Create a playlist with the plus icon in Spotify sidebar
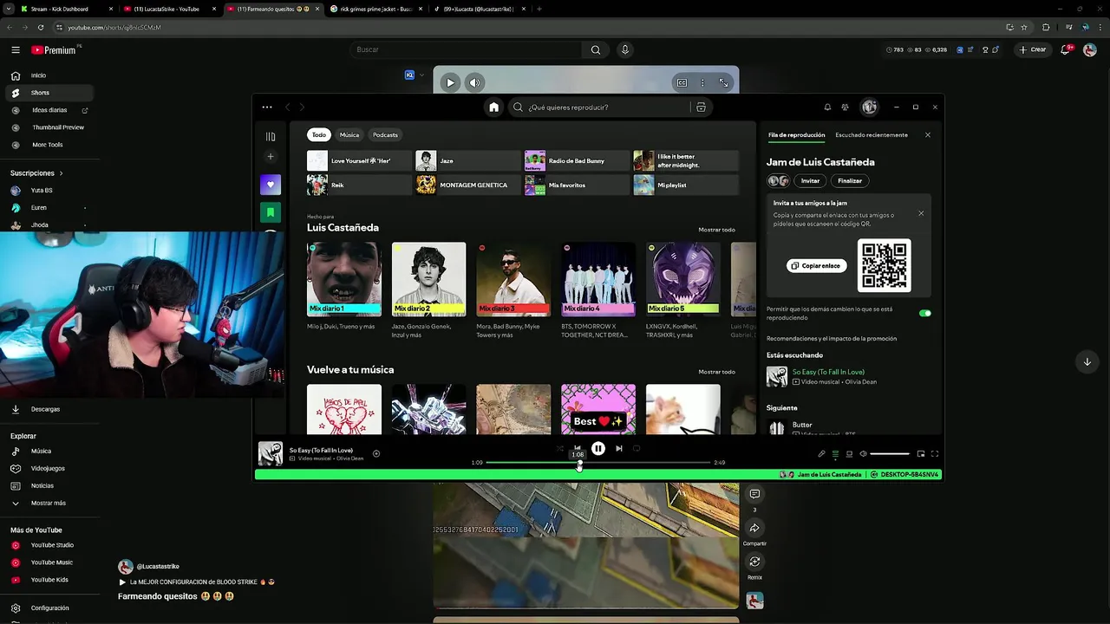Image resolution: width=1110 pixels, height=624 pixels. click(271, 157)
